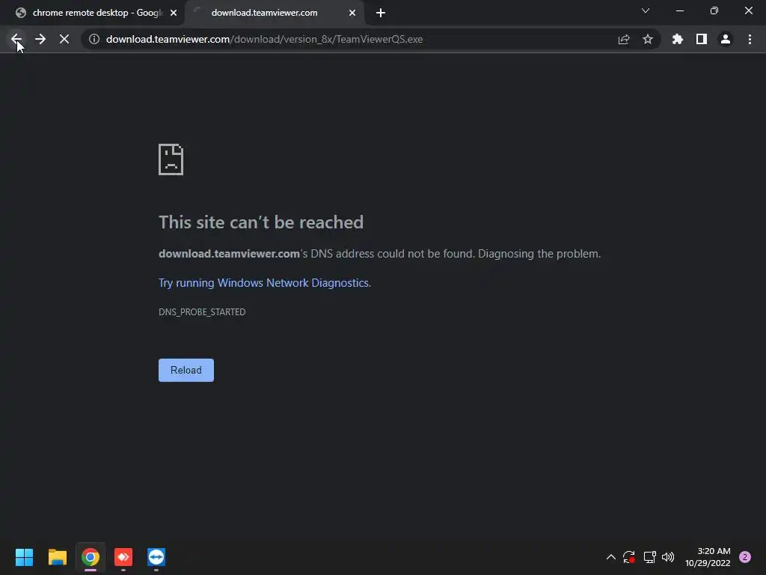Select the download.teamviewer.com tab
The image size is (766, 575).
(x=274, y=13)
